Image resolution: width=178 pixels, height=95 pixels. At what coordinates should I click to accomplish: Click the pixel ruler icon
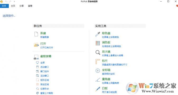(98, 62)
